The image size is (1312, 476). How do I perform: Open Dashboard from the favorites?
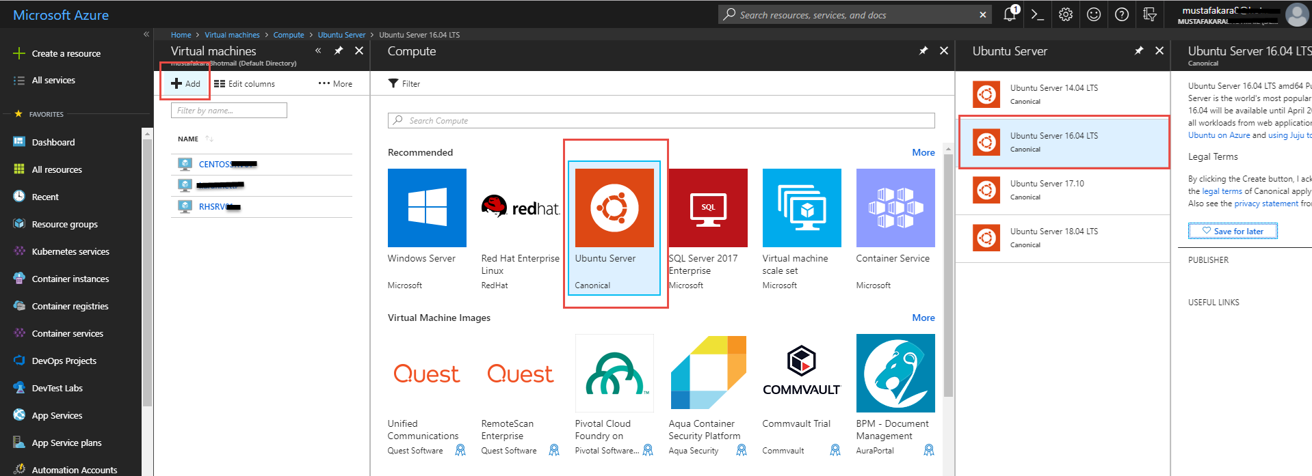53,142
